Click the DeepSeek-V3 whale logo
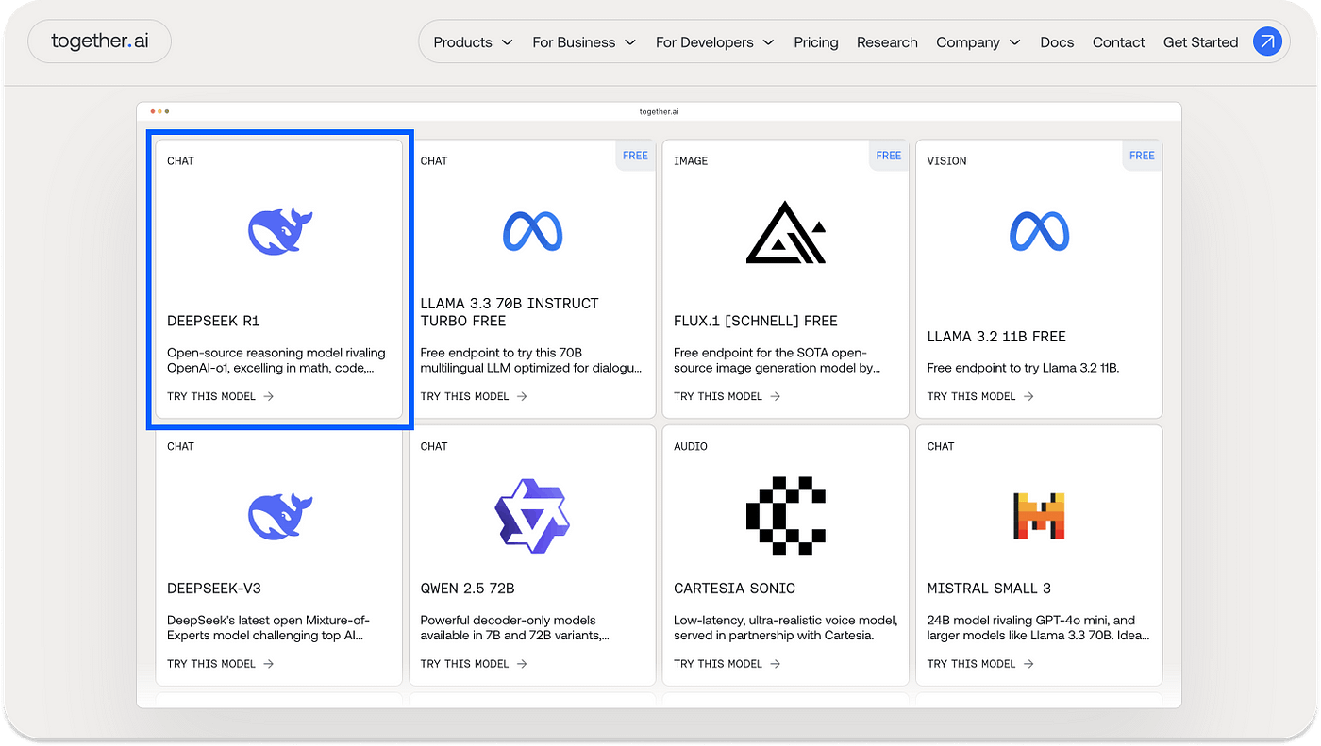 280,517
